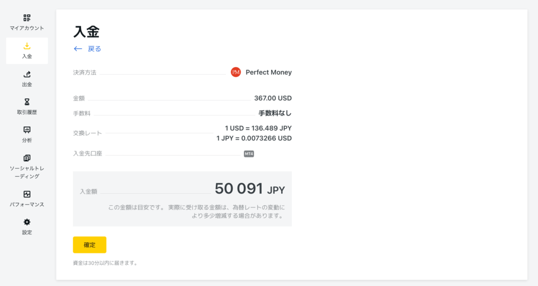Go back via the 戻る link
Screen dimensions: 538x286
(x=95, y=49)
